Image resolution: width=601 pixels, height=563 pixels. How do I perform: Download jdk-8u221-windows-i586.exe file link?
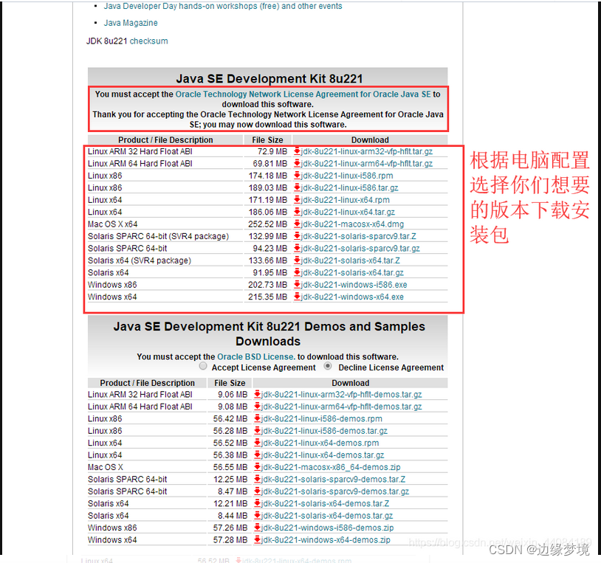(354, 285)
